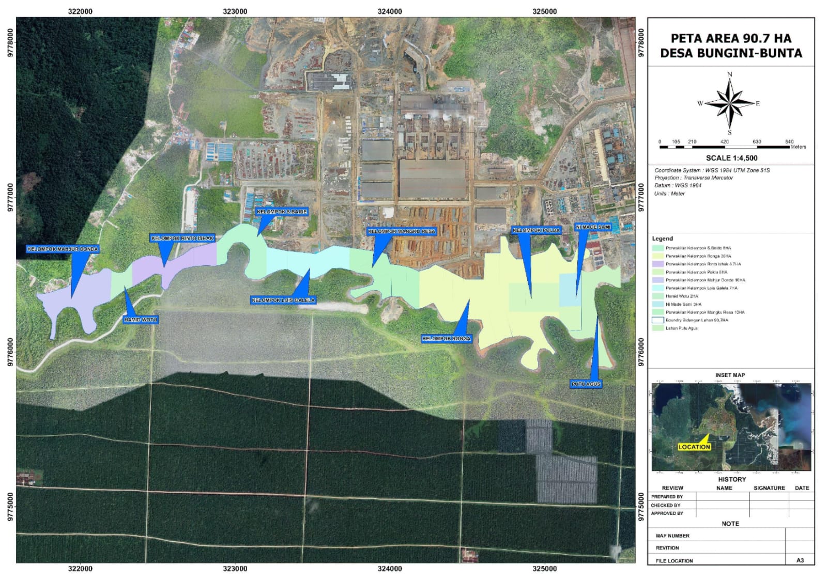The height and width of the screenshot is (584, 827).
Task: Select the KELOMPOK S.BAIDE map label
Action: point(282,212)
